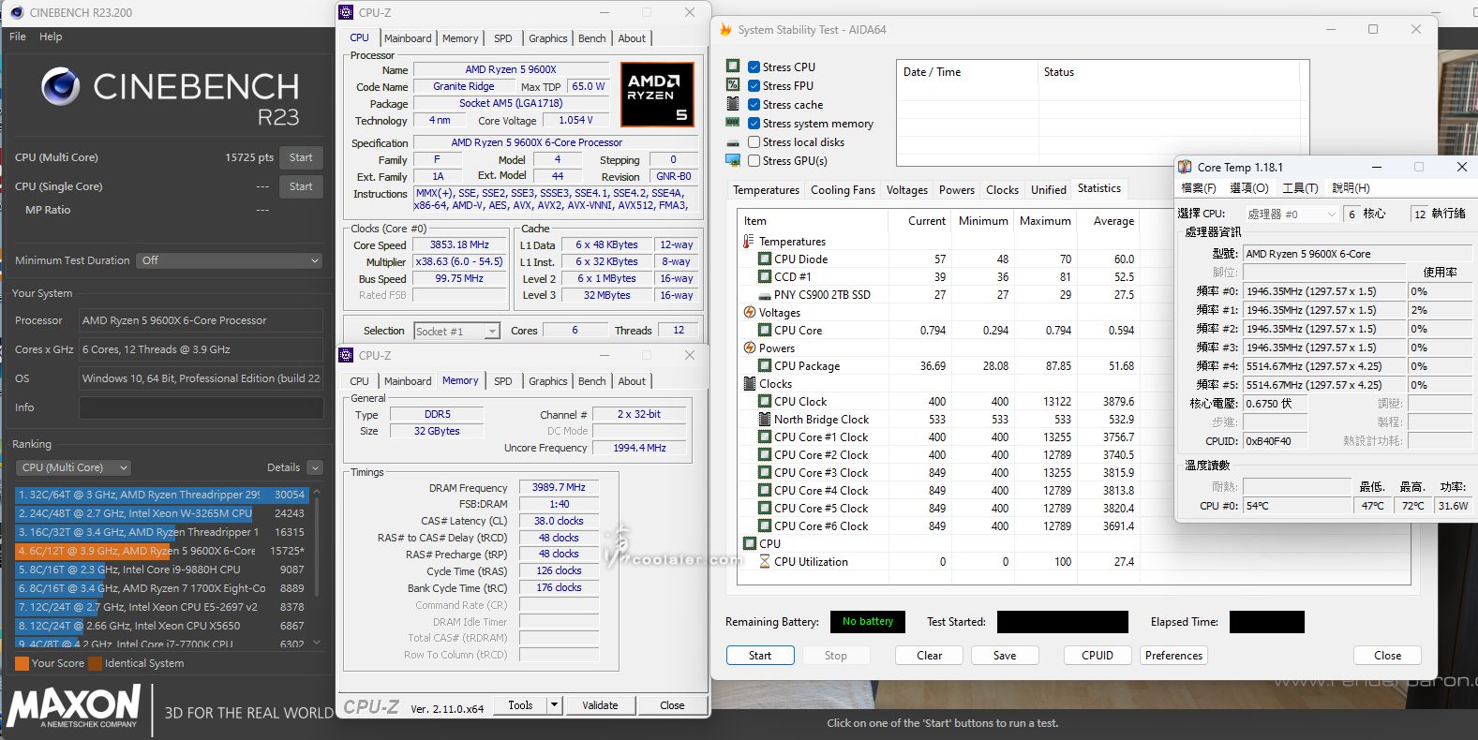1478x740 pixels.
Task: Click the Stress system memory RAM icon
Action: pos(733,123)
